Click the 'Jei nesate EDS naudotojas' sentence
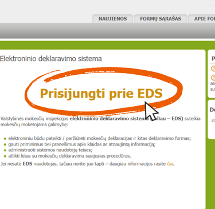 tap(87, 164)
